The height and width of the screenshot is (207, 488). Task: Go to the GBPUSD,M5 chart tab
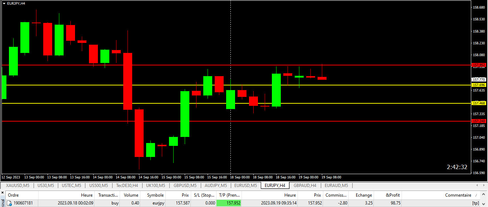pyautogui.click(x=185, y=186)
